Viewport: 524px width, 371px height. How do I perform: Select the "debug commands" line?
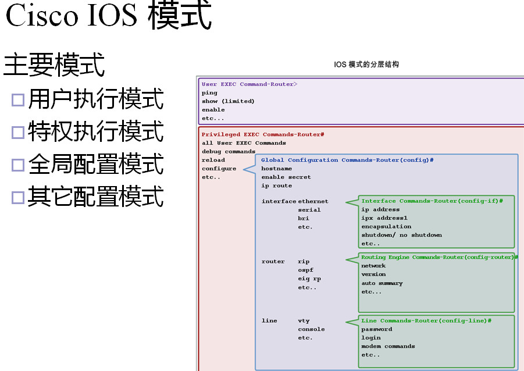click(229, 151)
